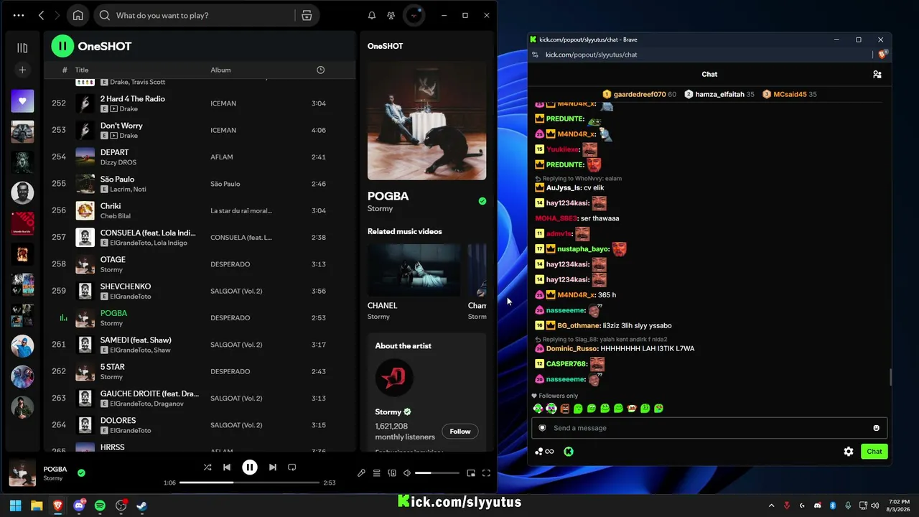Viewport: 919px width, 517px height.
Task: Open the now playing cover art thumbnail
Action: (22, 473)
